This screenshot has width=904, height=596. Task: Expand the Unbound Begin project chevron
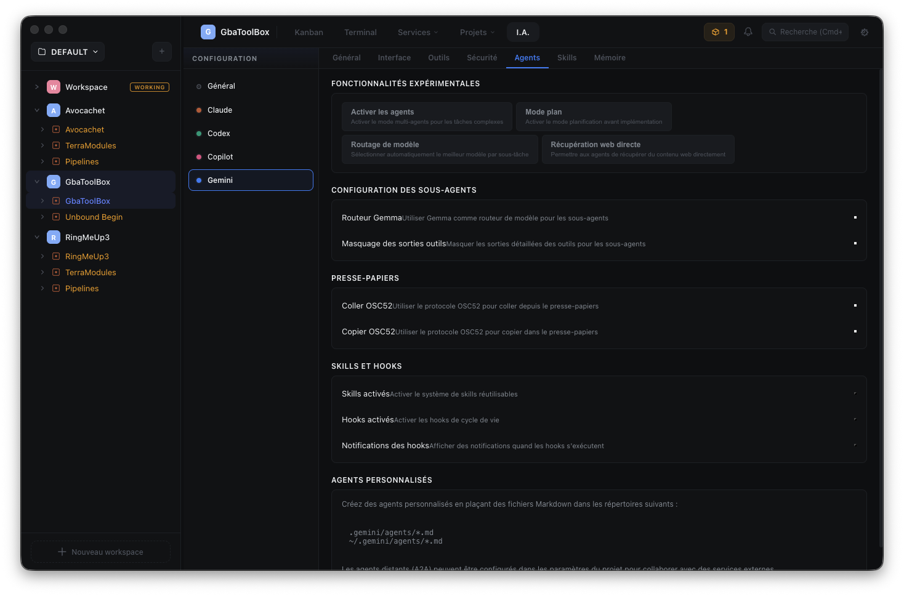click(x=42, y=217)
